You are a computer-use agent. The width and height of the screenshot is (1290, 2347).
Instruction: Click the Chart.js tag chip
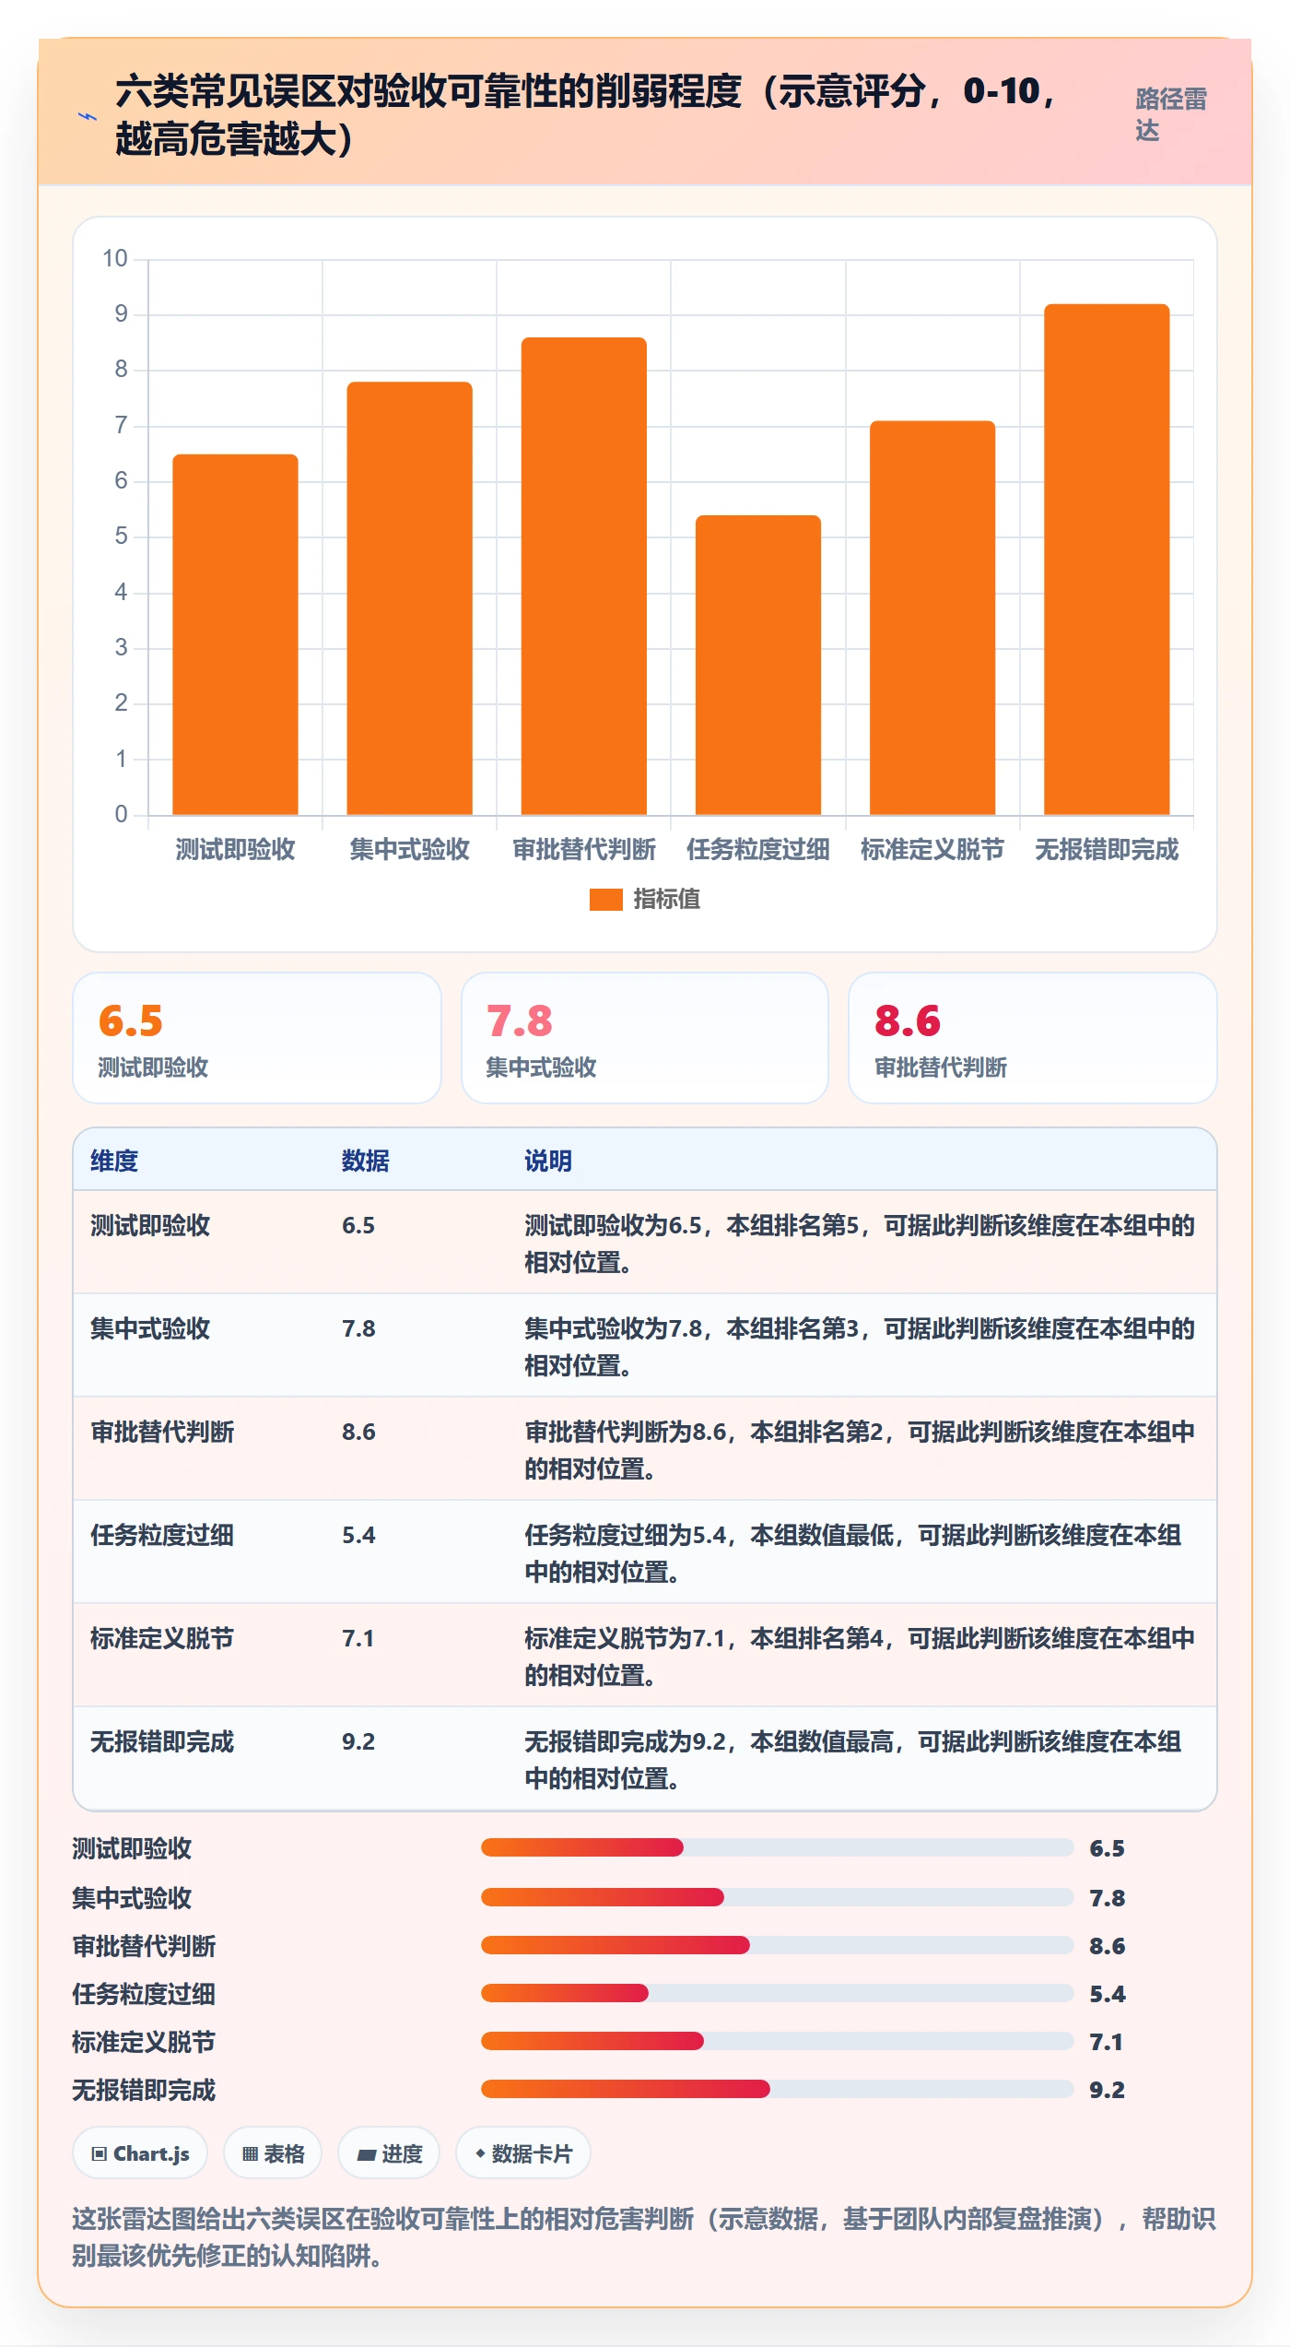point(140,2153)
